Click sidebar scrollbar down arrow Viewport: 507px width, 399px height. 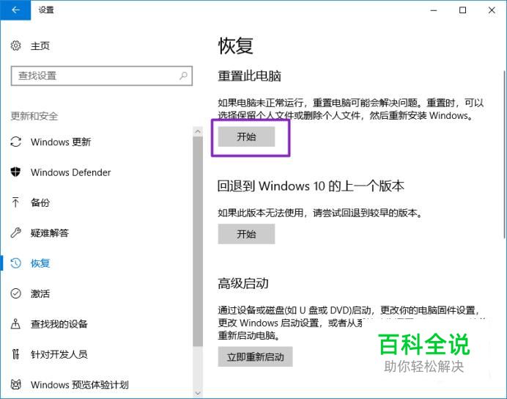tap(198, 393)
